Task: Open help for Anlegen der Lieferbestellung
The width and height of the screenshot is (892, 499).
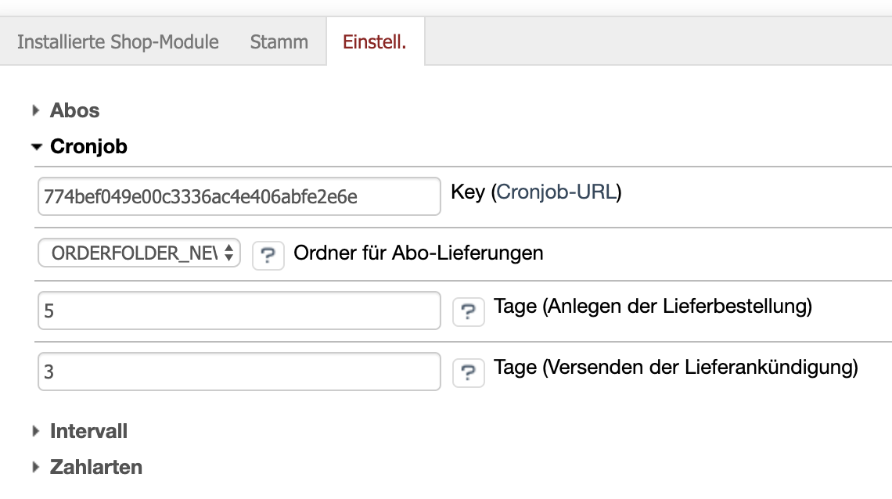Action: pos(468,312)
